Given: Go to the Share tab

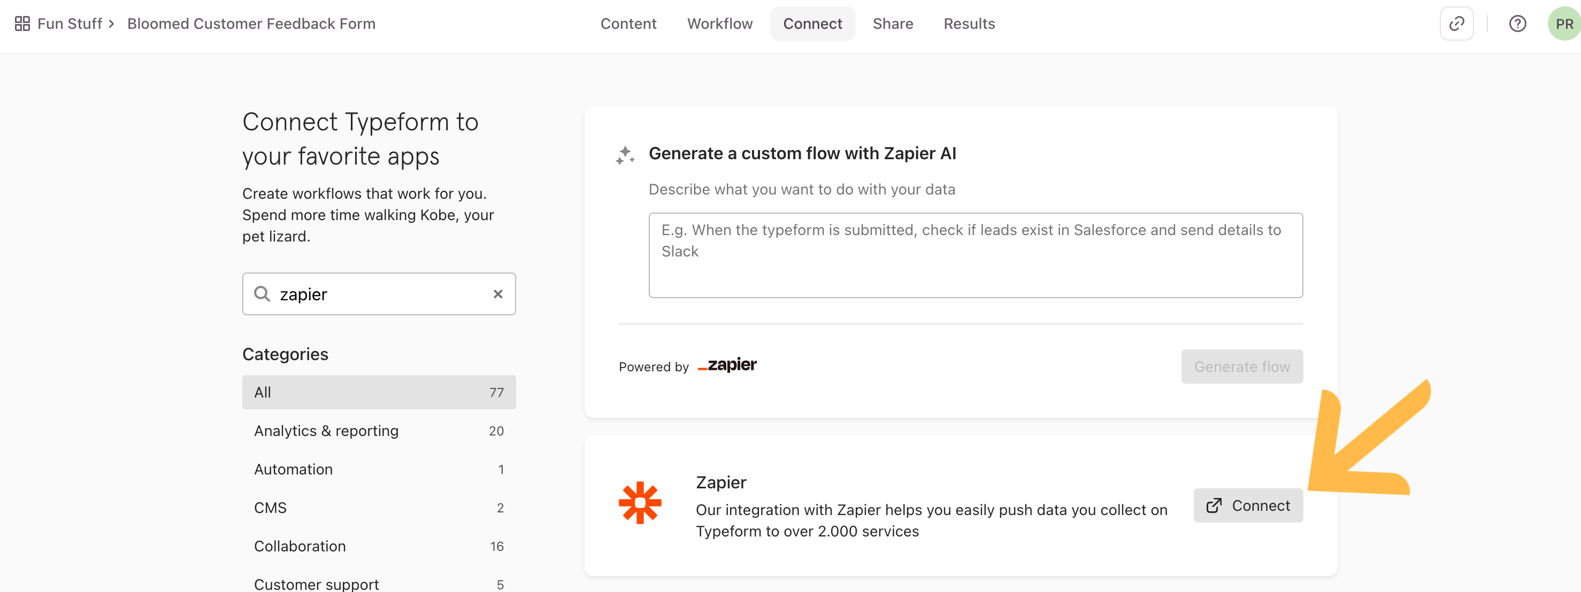Looking at the screenshot, I should pos(892,24).
